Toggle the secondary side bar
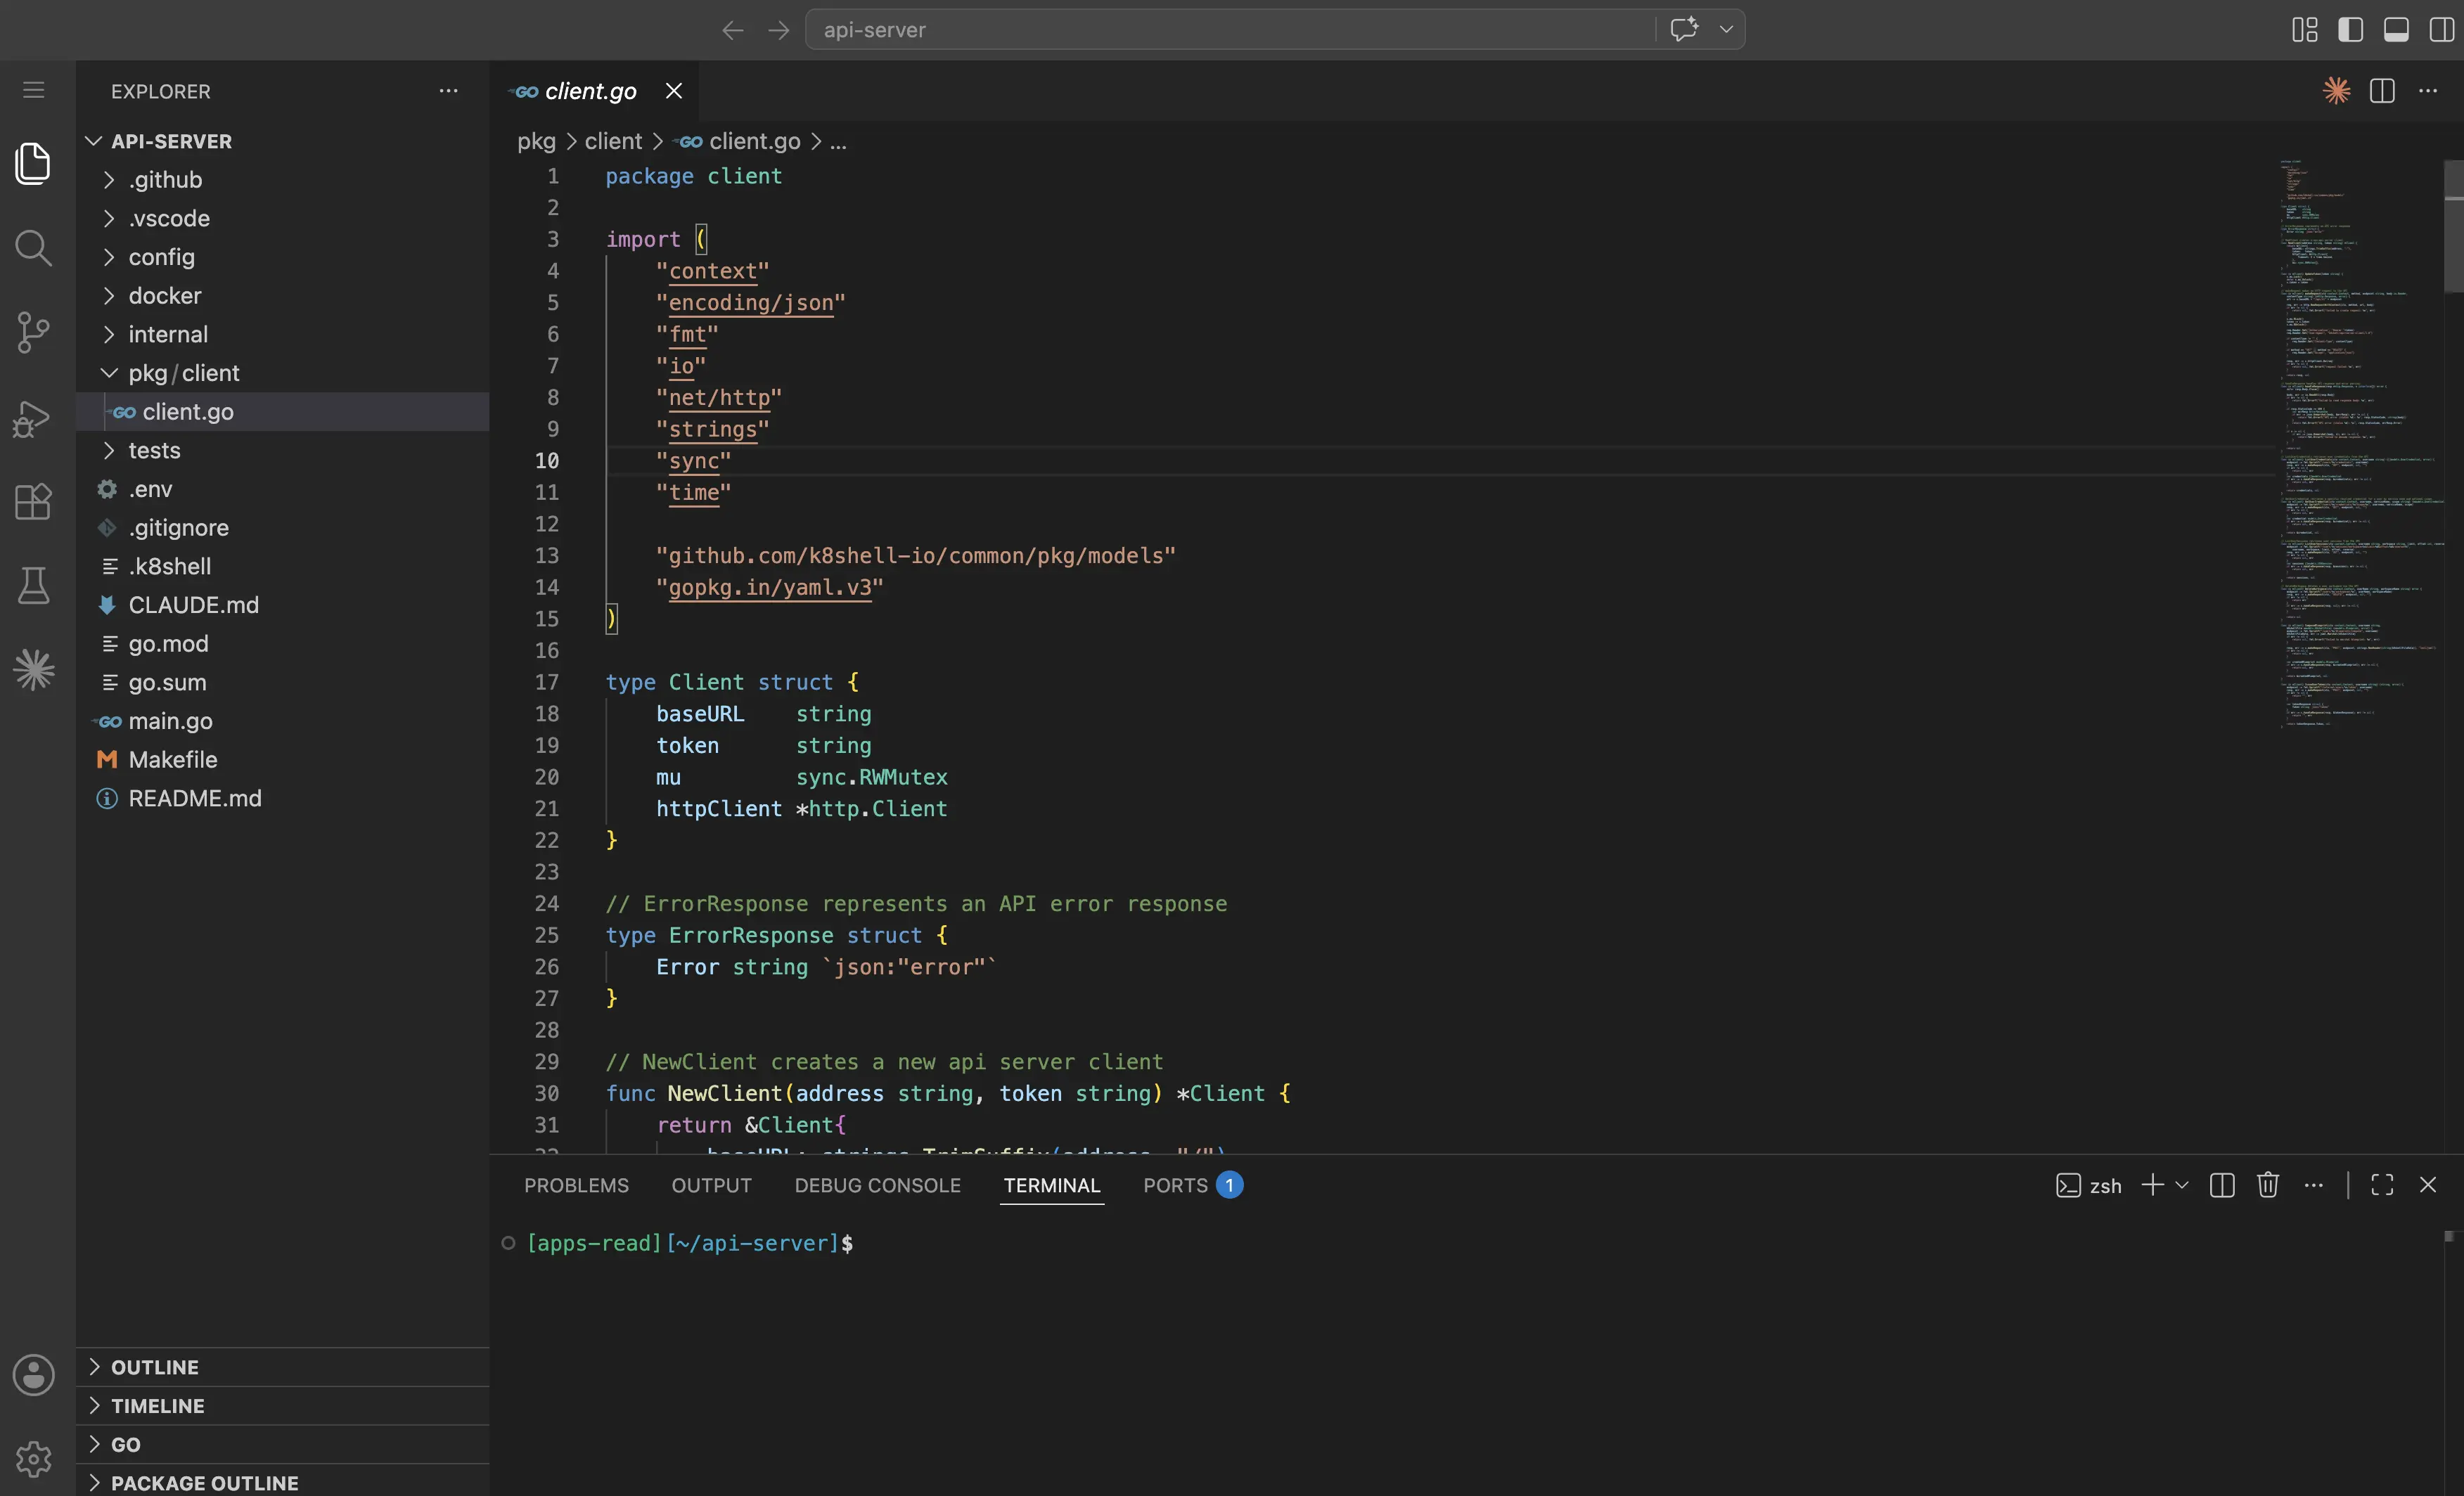Viewport: 2464px width, 1496px height. (2441, 30)
